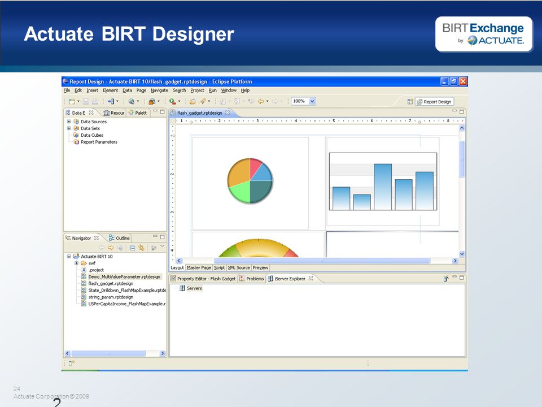
Task: Click the add server icon in iServer Explorer
Action: pos(446,279)
